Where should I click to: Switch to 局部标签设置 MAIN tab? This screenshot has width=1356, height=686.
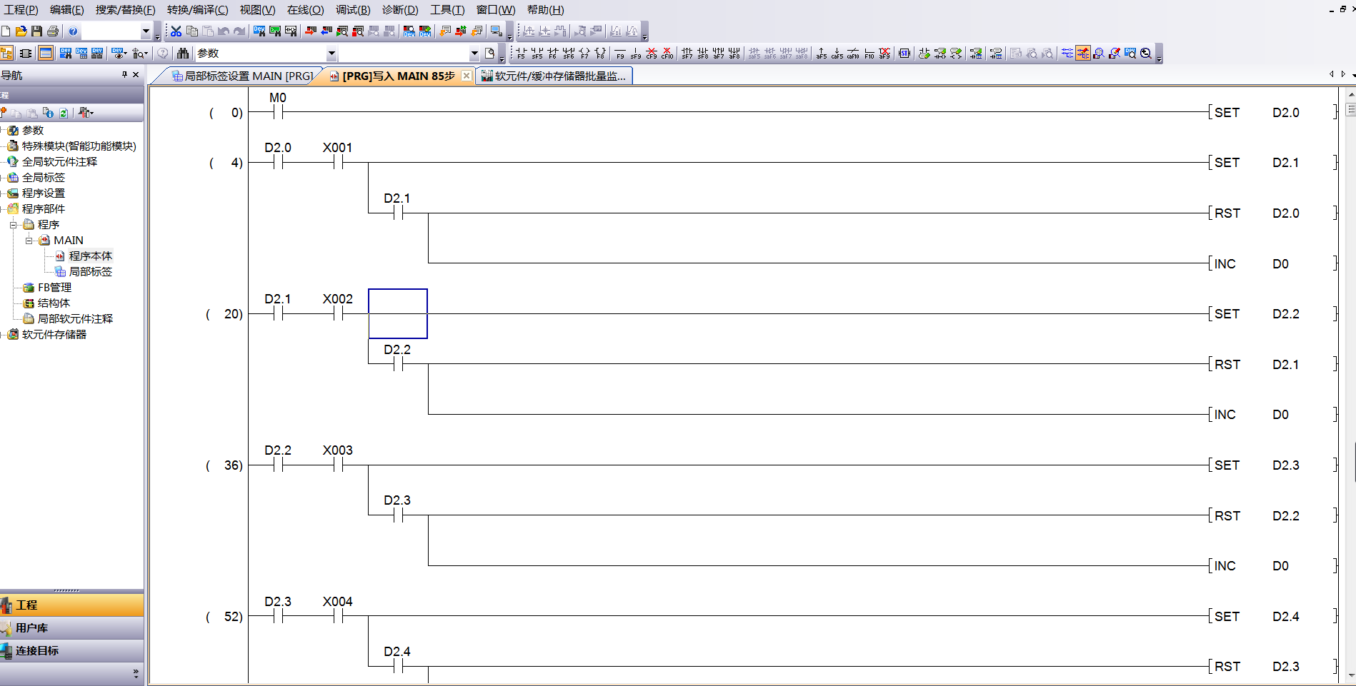243,76
